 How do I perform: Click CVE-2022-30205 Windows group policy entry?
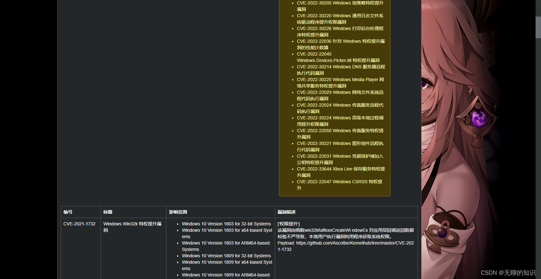coord(340,6)
